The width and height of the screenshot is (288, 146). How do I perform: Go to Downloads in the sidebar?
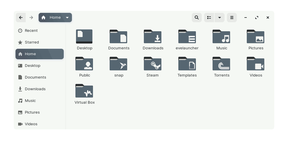tap(40, 89)
